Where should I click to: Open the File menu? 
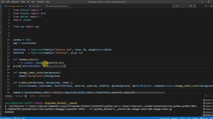pos(3,2)
